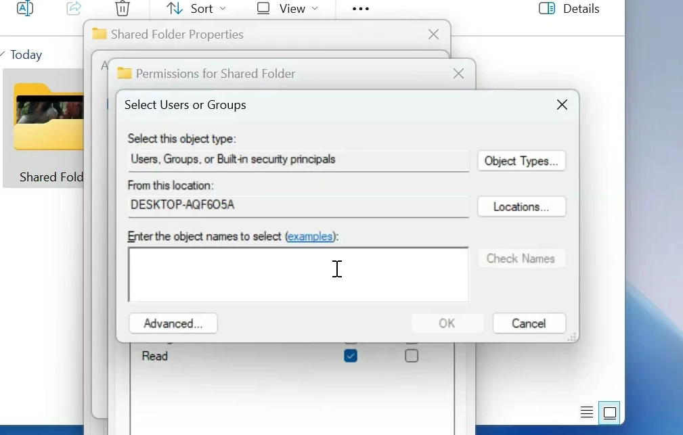Click Cancel in Select Users or Groups
The height and width of the screenshot is (435, 683).
[x=529, y=323]
